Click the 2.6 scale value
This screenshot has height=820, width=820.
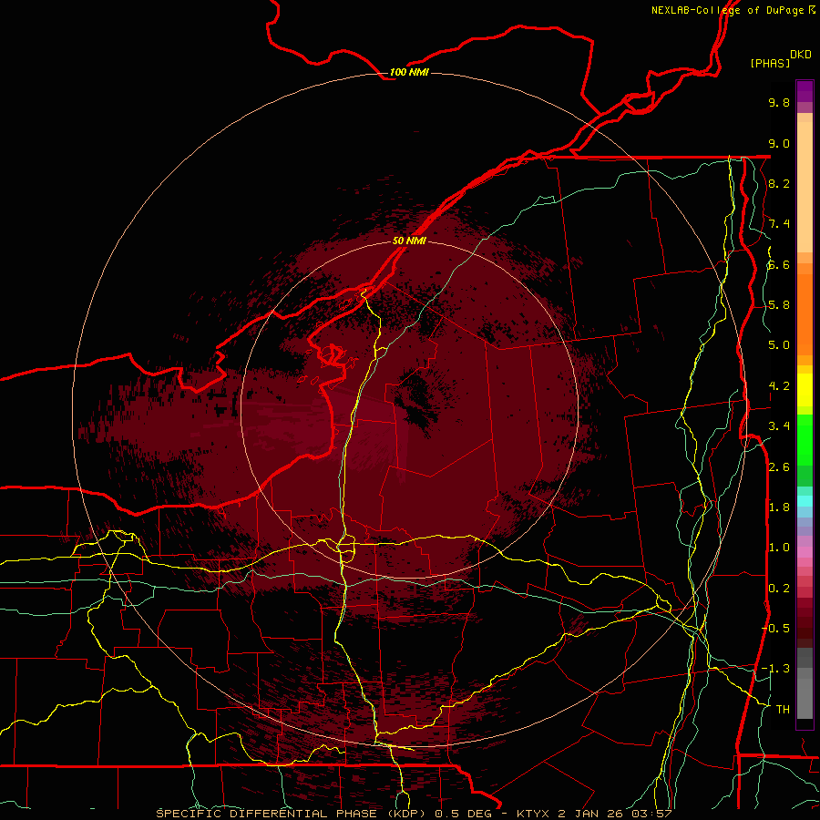[x=779, y=467]
